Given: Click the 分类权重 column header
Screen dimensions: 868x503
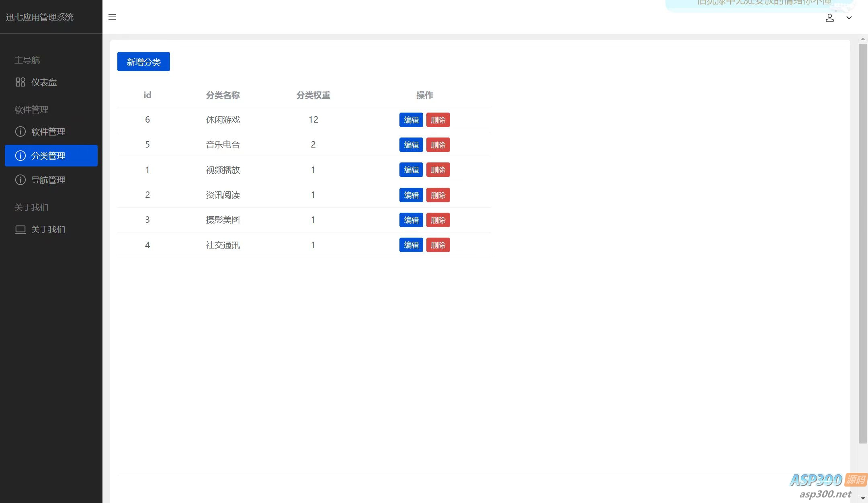Looking at the screenshot, I should pos(313,95).
